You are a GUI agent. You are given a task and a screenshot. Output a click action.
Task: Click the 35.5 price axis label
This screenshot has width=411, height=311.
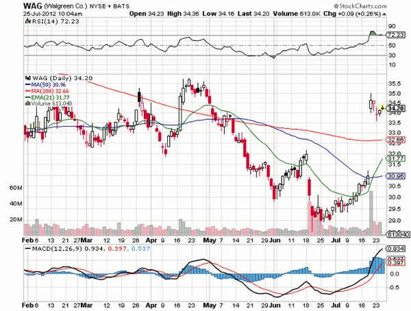pos(395,84)
